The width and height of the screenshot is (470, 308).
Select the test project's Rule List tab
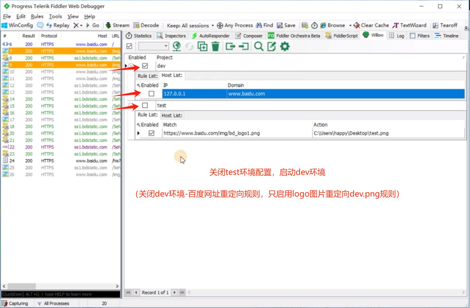[x=148, y=115]
